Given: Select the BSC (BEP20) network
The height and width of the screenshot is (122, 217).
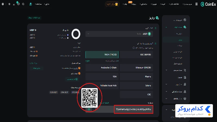Looking at the screenshot, I should pos(136,55).
